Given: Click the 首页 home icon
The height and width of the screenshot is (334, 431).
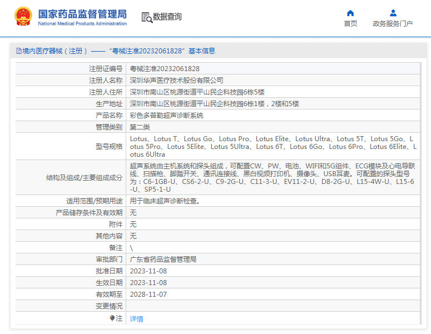Looking at the screenshot, I should tap(350, 13).
